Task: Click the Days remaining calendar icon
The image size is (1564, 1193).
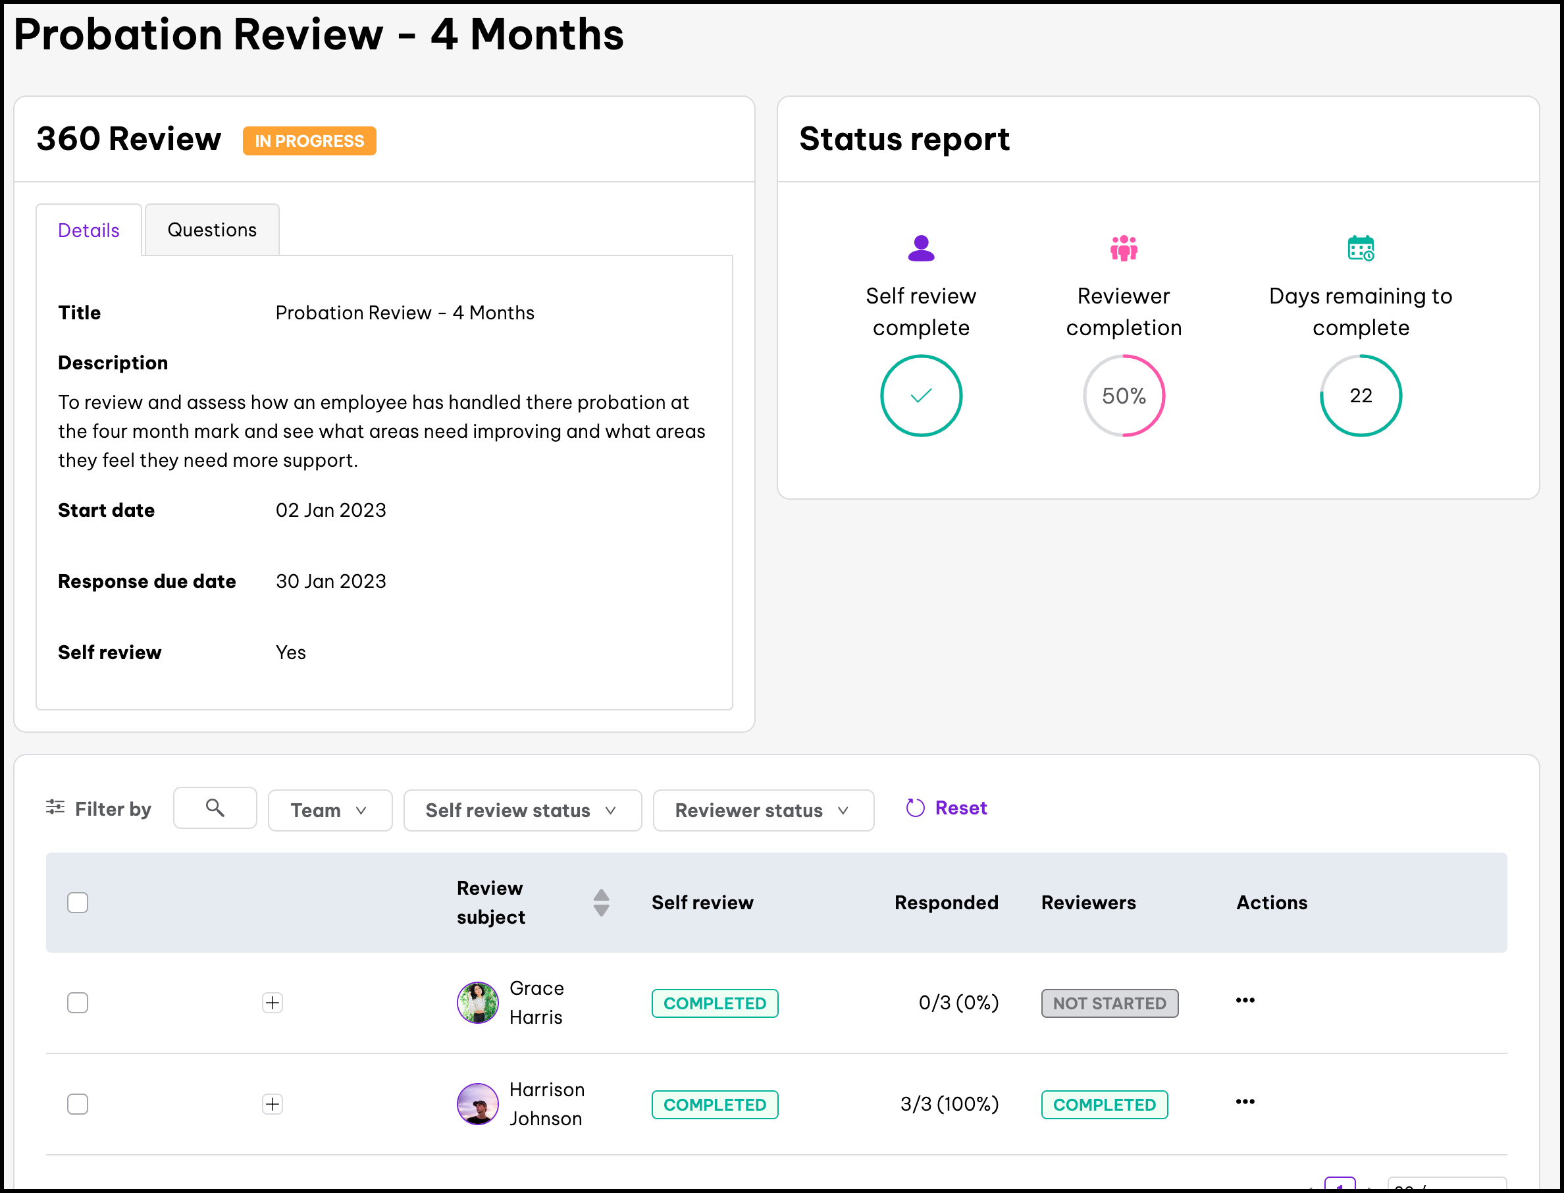Action: click(x=1360, y=249)
